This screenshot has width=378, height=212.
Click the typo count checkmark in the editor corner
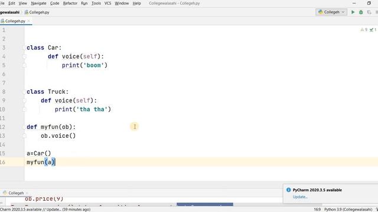tap(373, 30)
